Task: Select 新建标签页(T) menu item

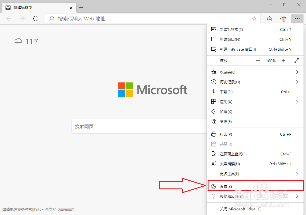Action: pos(255,30)
